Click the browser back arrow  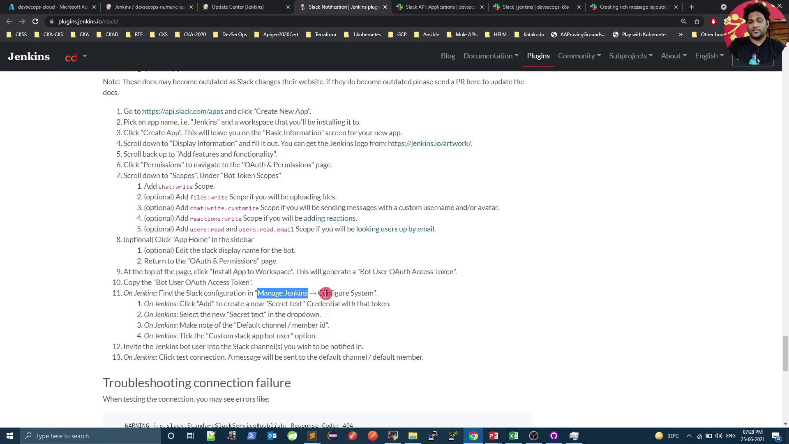pos(9,21)
